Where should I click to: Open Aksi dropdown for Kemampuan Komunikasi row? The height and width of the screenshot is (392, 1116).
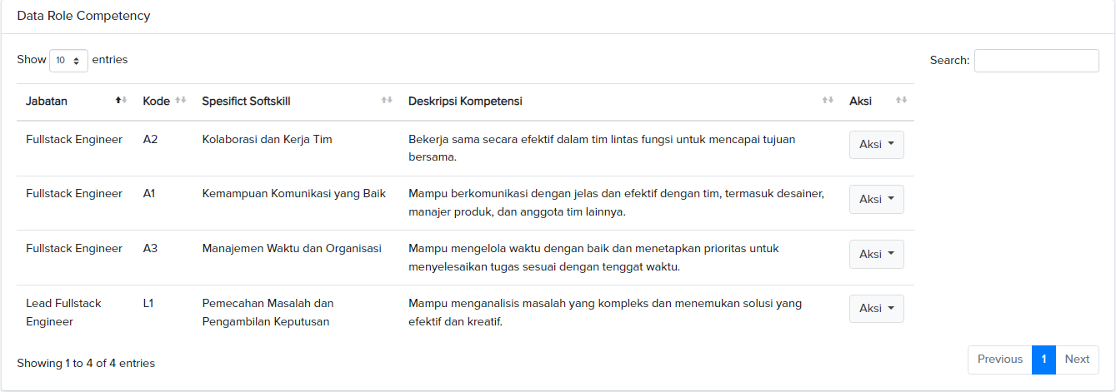point(876,200)
